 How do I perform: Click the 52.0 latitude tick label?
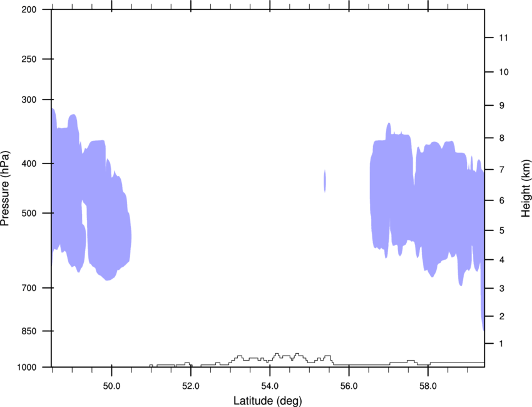point(191,386)
